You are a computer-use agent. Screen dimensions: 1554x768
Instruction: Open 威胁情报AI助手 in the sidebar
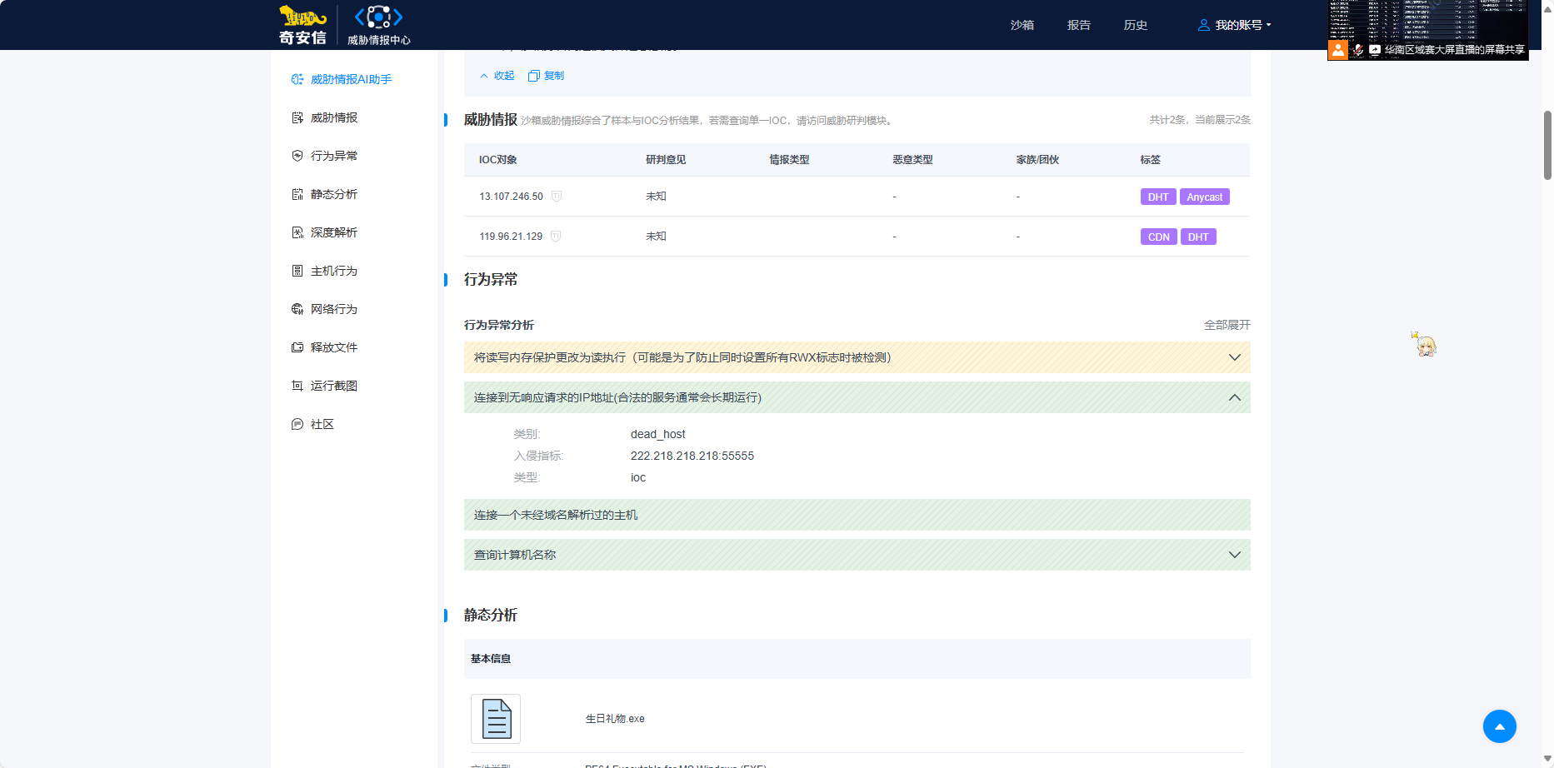pos(350,80)
